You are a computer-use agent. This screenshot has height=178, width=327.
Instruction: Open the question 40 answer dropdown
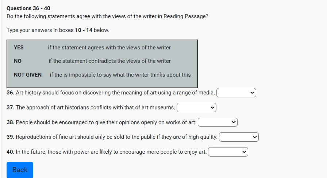pos(228,152)
